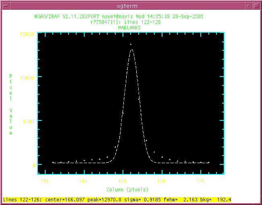Screen dimensions: 262x205
Task: Click the xgterm title bar text
Action: (x=131, y=4)
